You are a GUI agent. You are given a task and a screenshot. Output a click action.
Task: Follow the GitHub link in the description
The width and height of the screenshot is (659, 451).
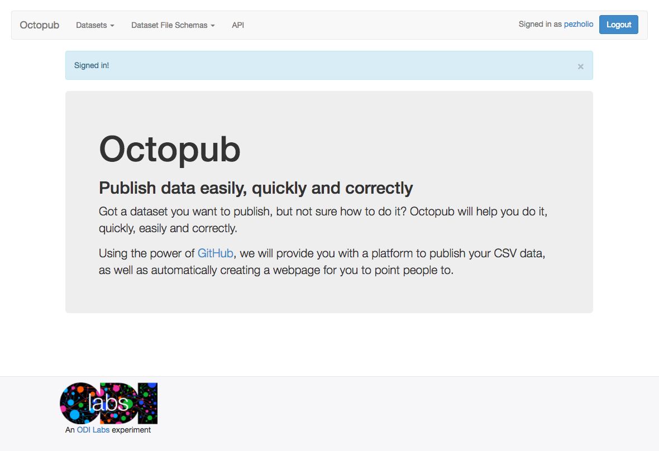click(215, 253)
